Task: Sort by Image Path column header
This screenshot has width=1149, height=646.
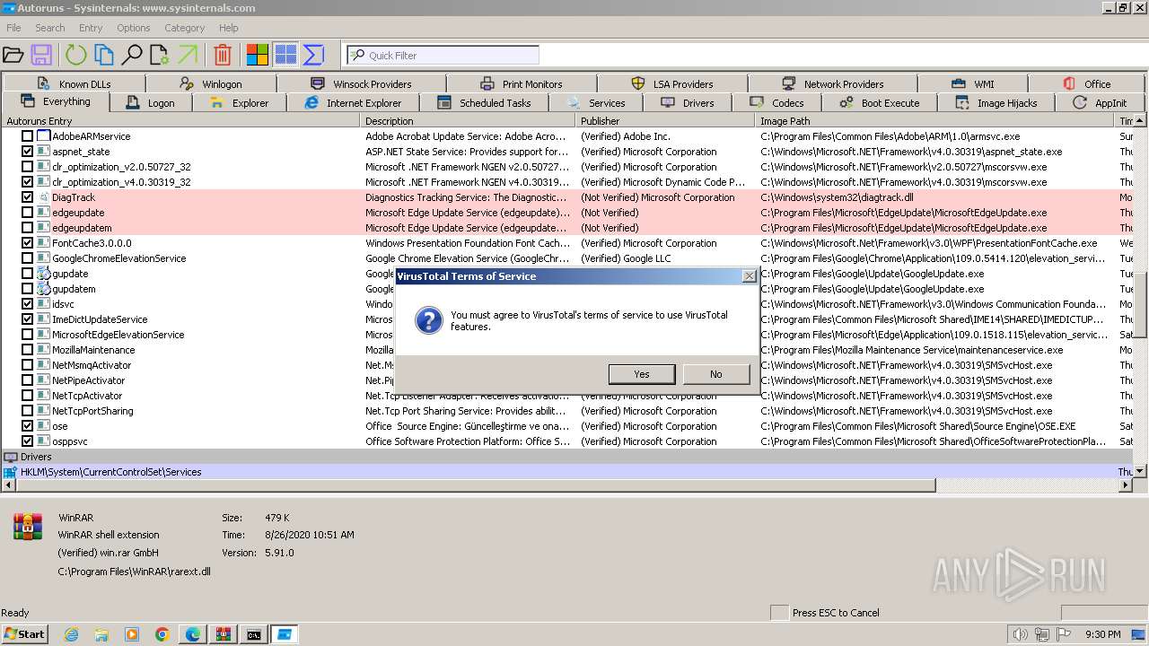Action: (x=935, y=121)
